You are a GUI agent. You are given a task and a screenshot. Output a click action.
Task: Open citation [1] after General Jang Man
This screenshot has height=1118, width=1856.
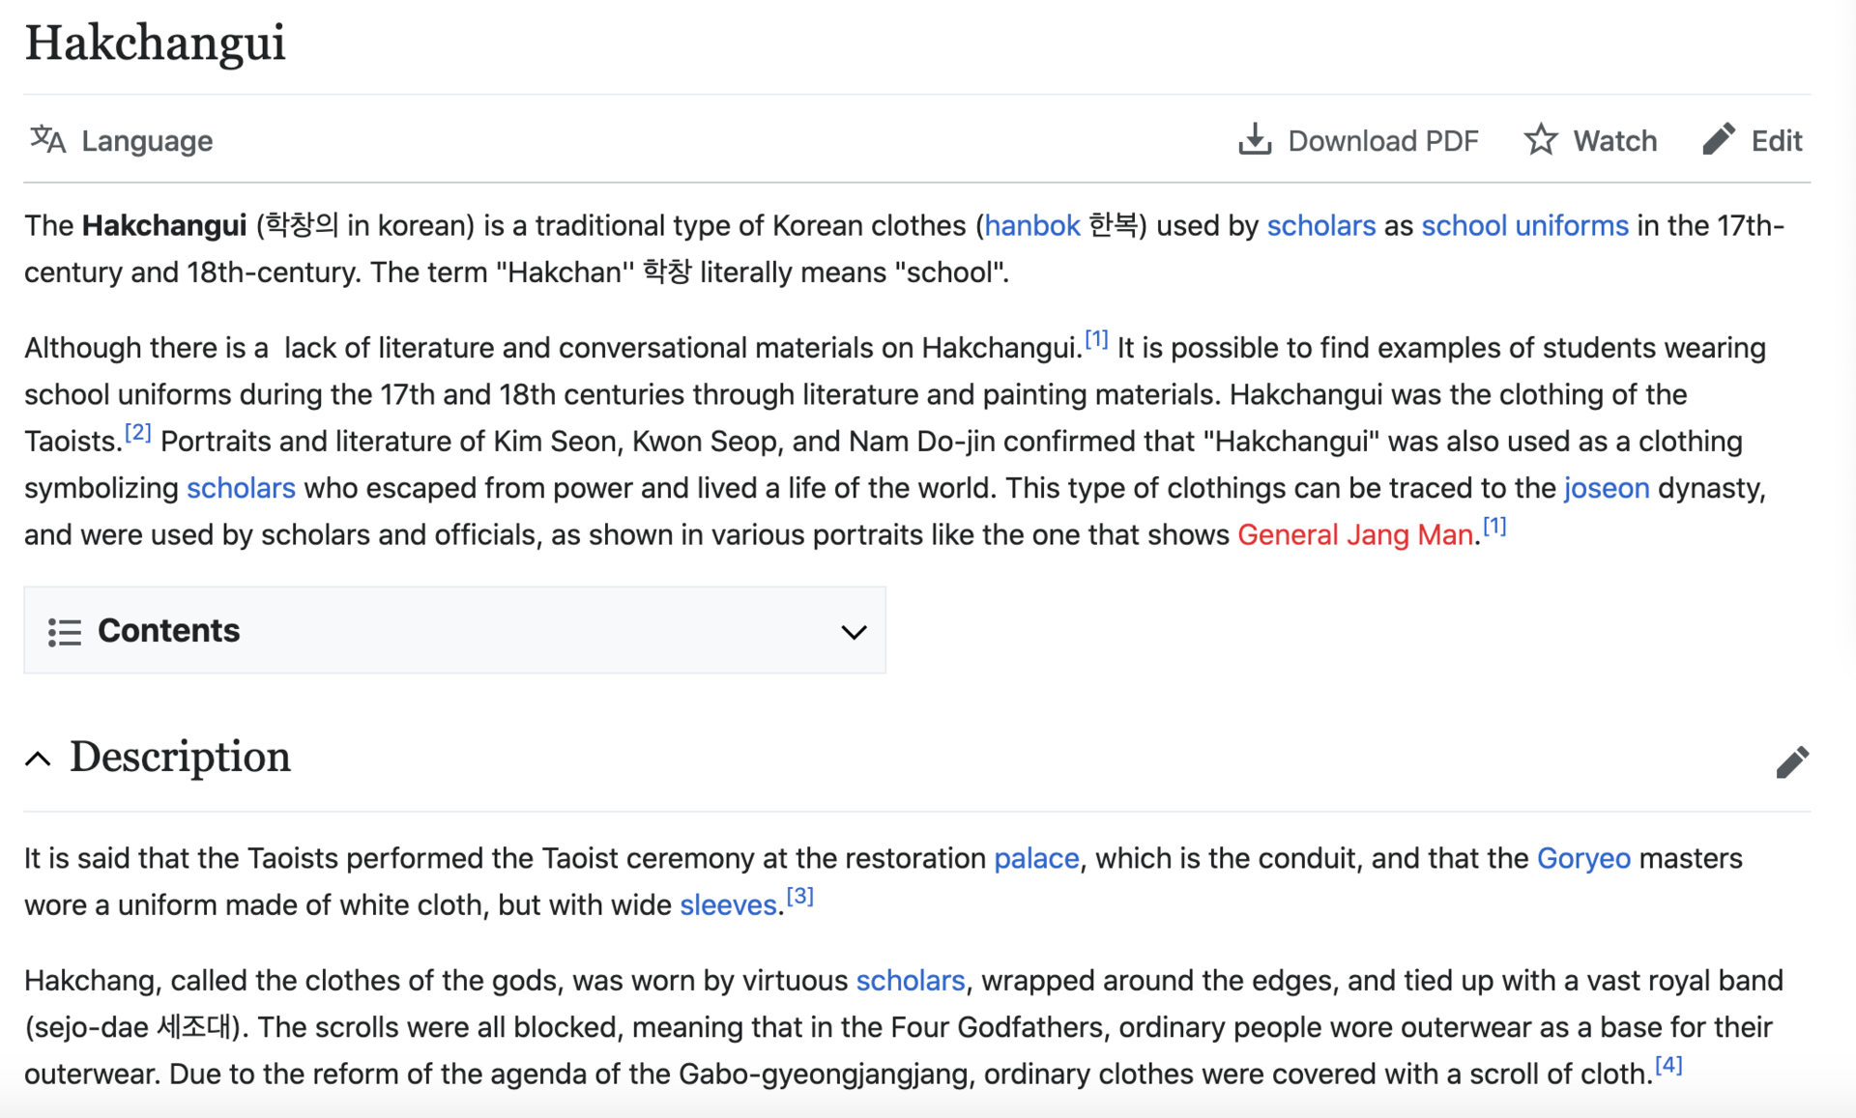[1494, 526]
